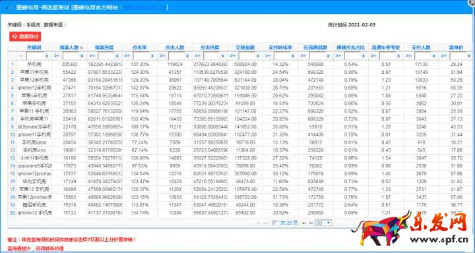Open the >= operator selector for 支付转化率 filter

click(268, 56)
